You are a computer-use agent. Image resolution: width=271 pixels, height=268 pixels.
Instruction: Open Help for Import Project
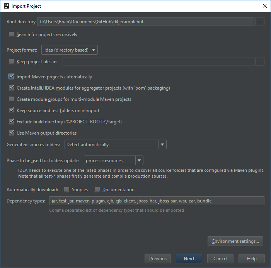pyautogui.click(x=252, y=259)
